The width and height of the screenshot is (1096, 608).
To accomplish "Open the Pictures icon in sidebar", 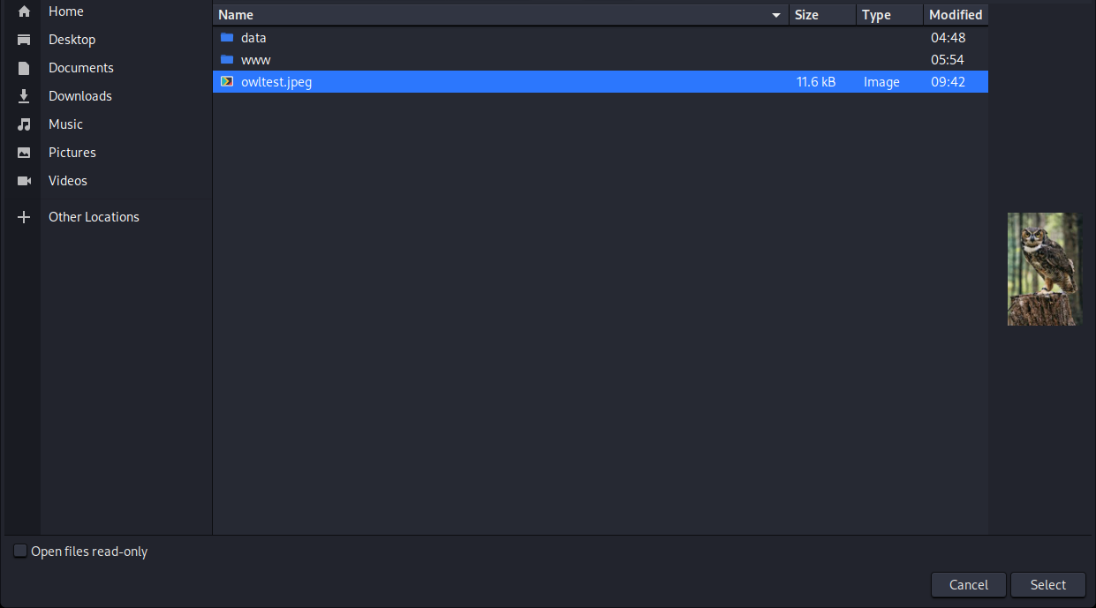I will click(22, 152).
